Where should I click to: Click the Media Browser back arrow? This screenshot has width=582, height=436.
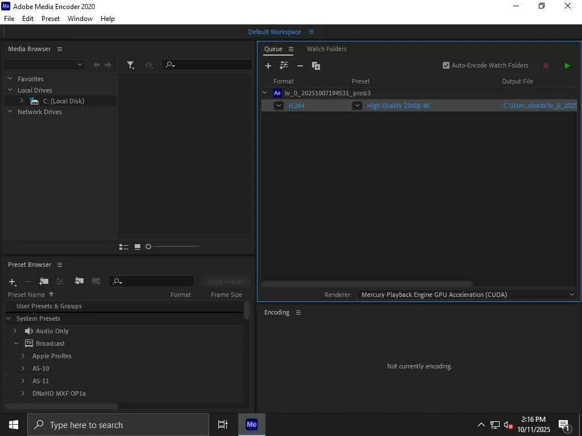(97, 65)
